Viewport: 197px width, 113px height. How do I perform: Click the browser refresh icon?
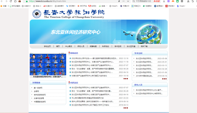pyautogui.click(x=11, y=1)
